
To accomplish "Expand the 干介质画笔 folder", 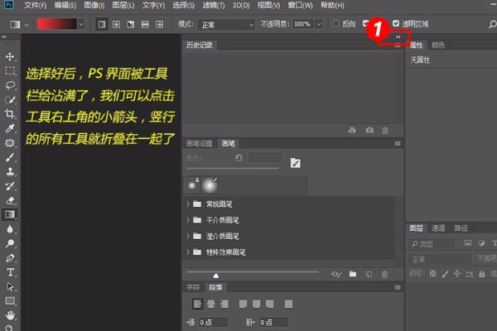I will point(188,219).
